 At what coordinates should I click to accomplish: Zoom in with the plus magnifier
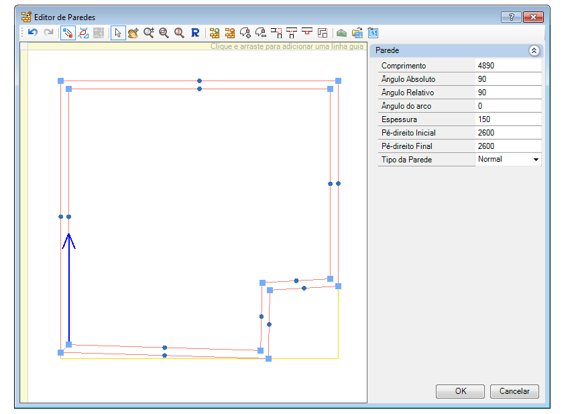click(149, 33)
